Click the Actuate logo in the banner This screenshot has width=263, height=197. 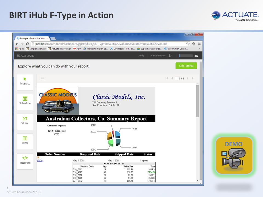25,56
